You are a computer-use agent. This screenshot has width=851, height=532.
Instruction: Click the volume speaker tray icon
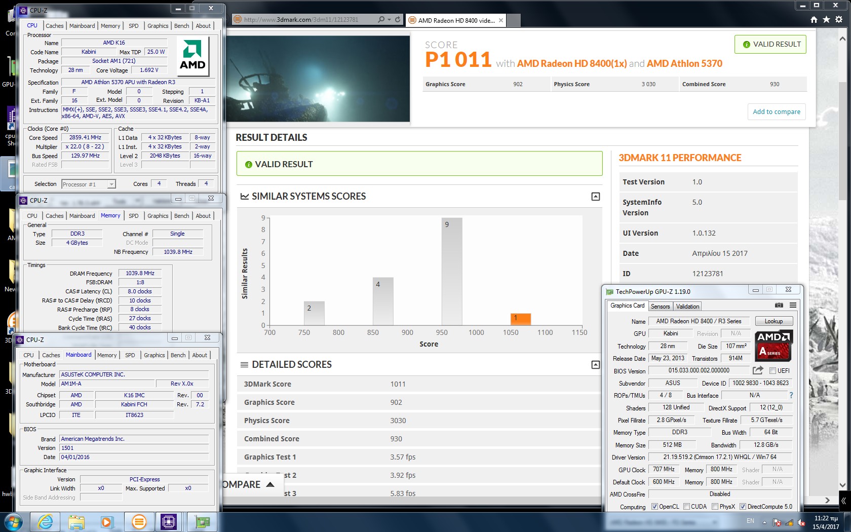pos(801,522)
